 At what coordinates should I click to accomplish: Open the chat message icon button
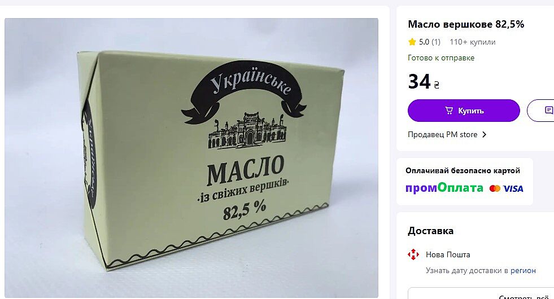[x=549, y=111]
